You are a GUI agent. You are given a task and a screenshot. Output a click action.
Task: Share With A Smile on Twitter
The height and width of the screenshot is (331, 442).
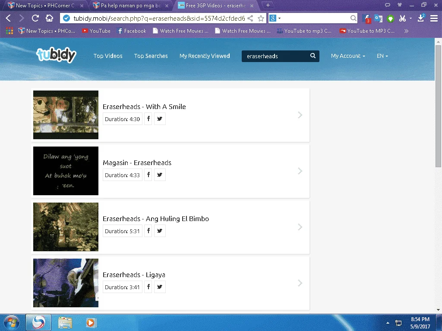tap(160, 119)
